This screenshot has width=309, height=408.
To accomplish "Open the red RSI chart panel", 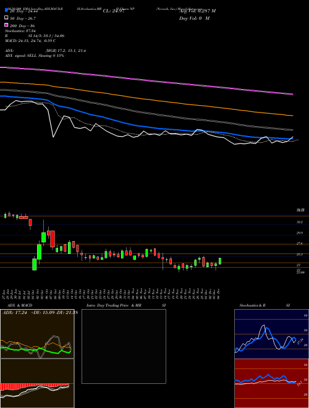I will pos(271,383).
